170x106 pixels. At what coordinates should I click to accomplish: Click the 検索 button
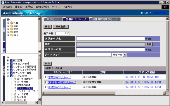pyautogui.click(x=48, y=27)
